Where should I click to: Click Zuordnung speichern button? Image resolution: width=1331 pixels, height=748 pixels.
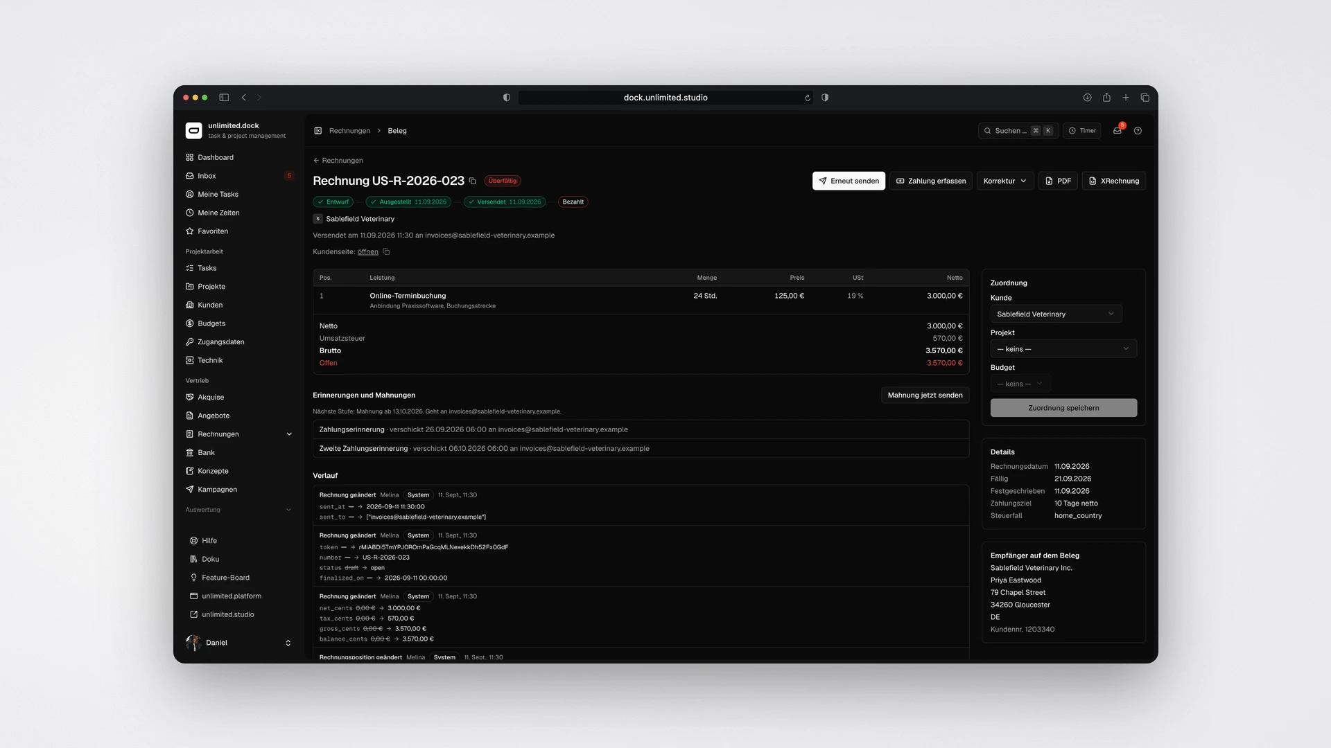[x=1063, y=408]
